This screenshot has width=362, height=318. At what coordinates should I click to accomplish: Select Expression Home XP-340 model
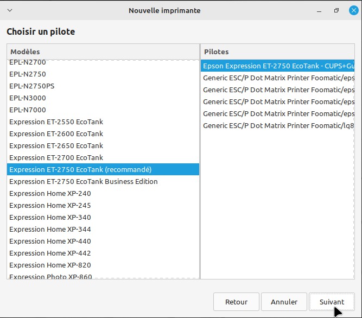tap(103, 218)
